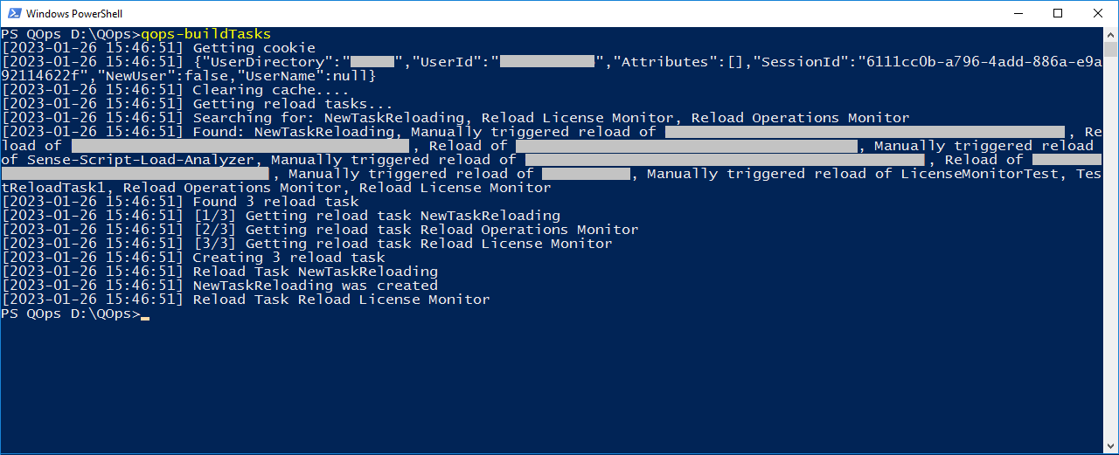The width and height of the screenshot is (1119, 455).
Task: Maximize the Windows PowerShell window
Action: pos(1057,13)
